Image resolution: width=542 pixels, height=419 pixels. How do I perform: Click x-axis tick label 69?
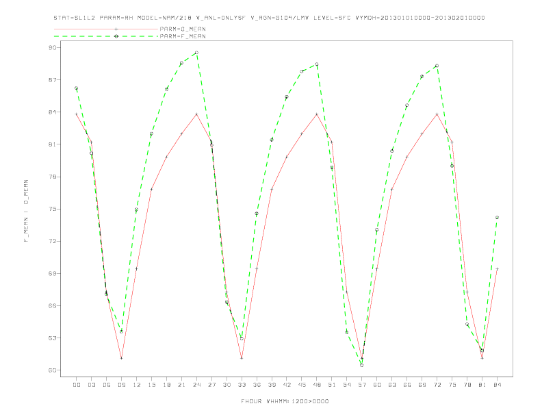[422, 385]
